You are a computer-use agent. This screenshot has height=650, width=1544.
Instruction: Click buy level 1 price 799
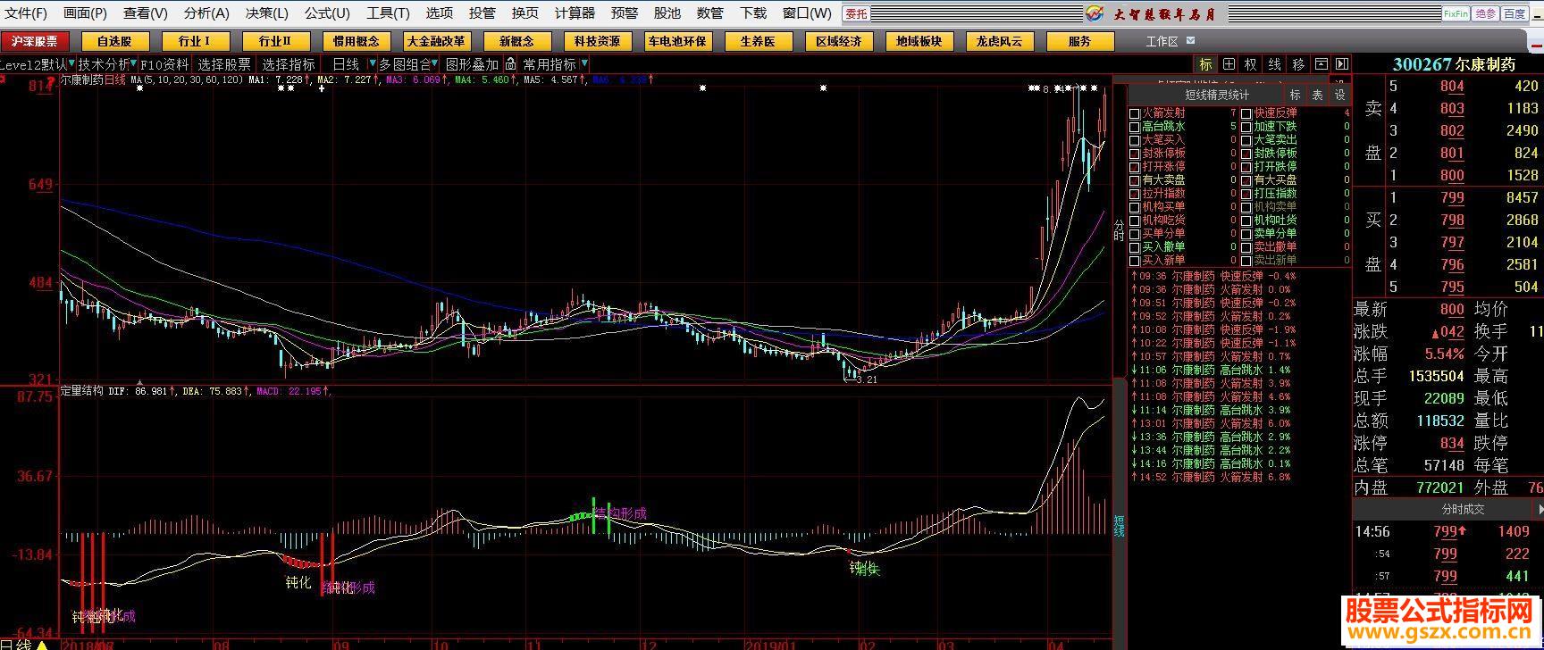[x=1452, y=197]
